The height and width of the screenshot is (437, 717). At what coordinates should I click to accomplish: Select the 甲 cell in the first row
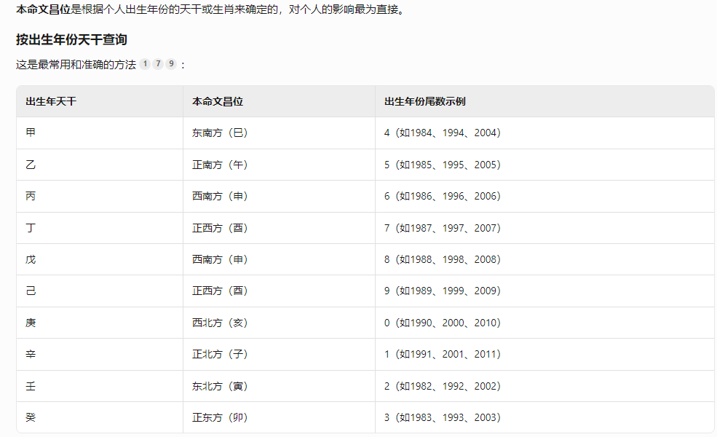coord(31,133)
